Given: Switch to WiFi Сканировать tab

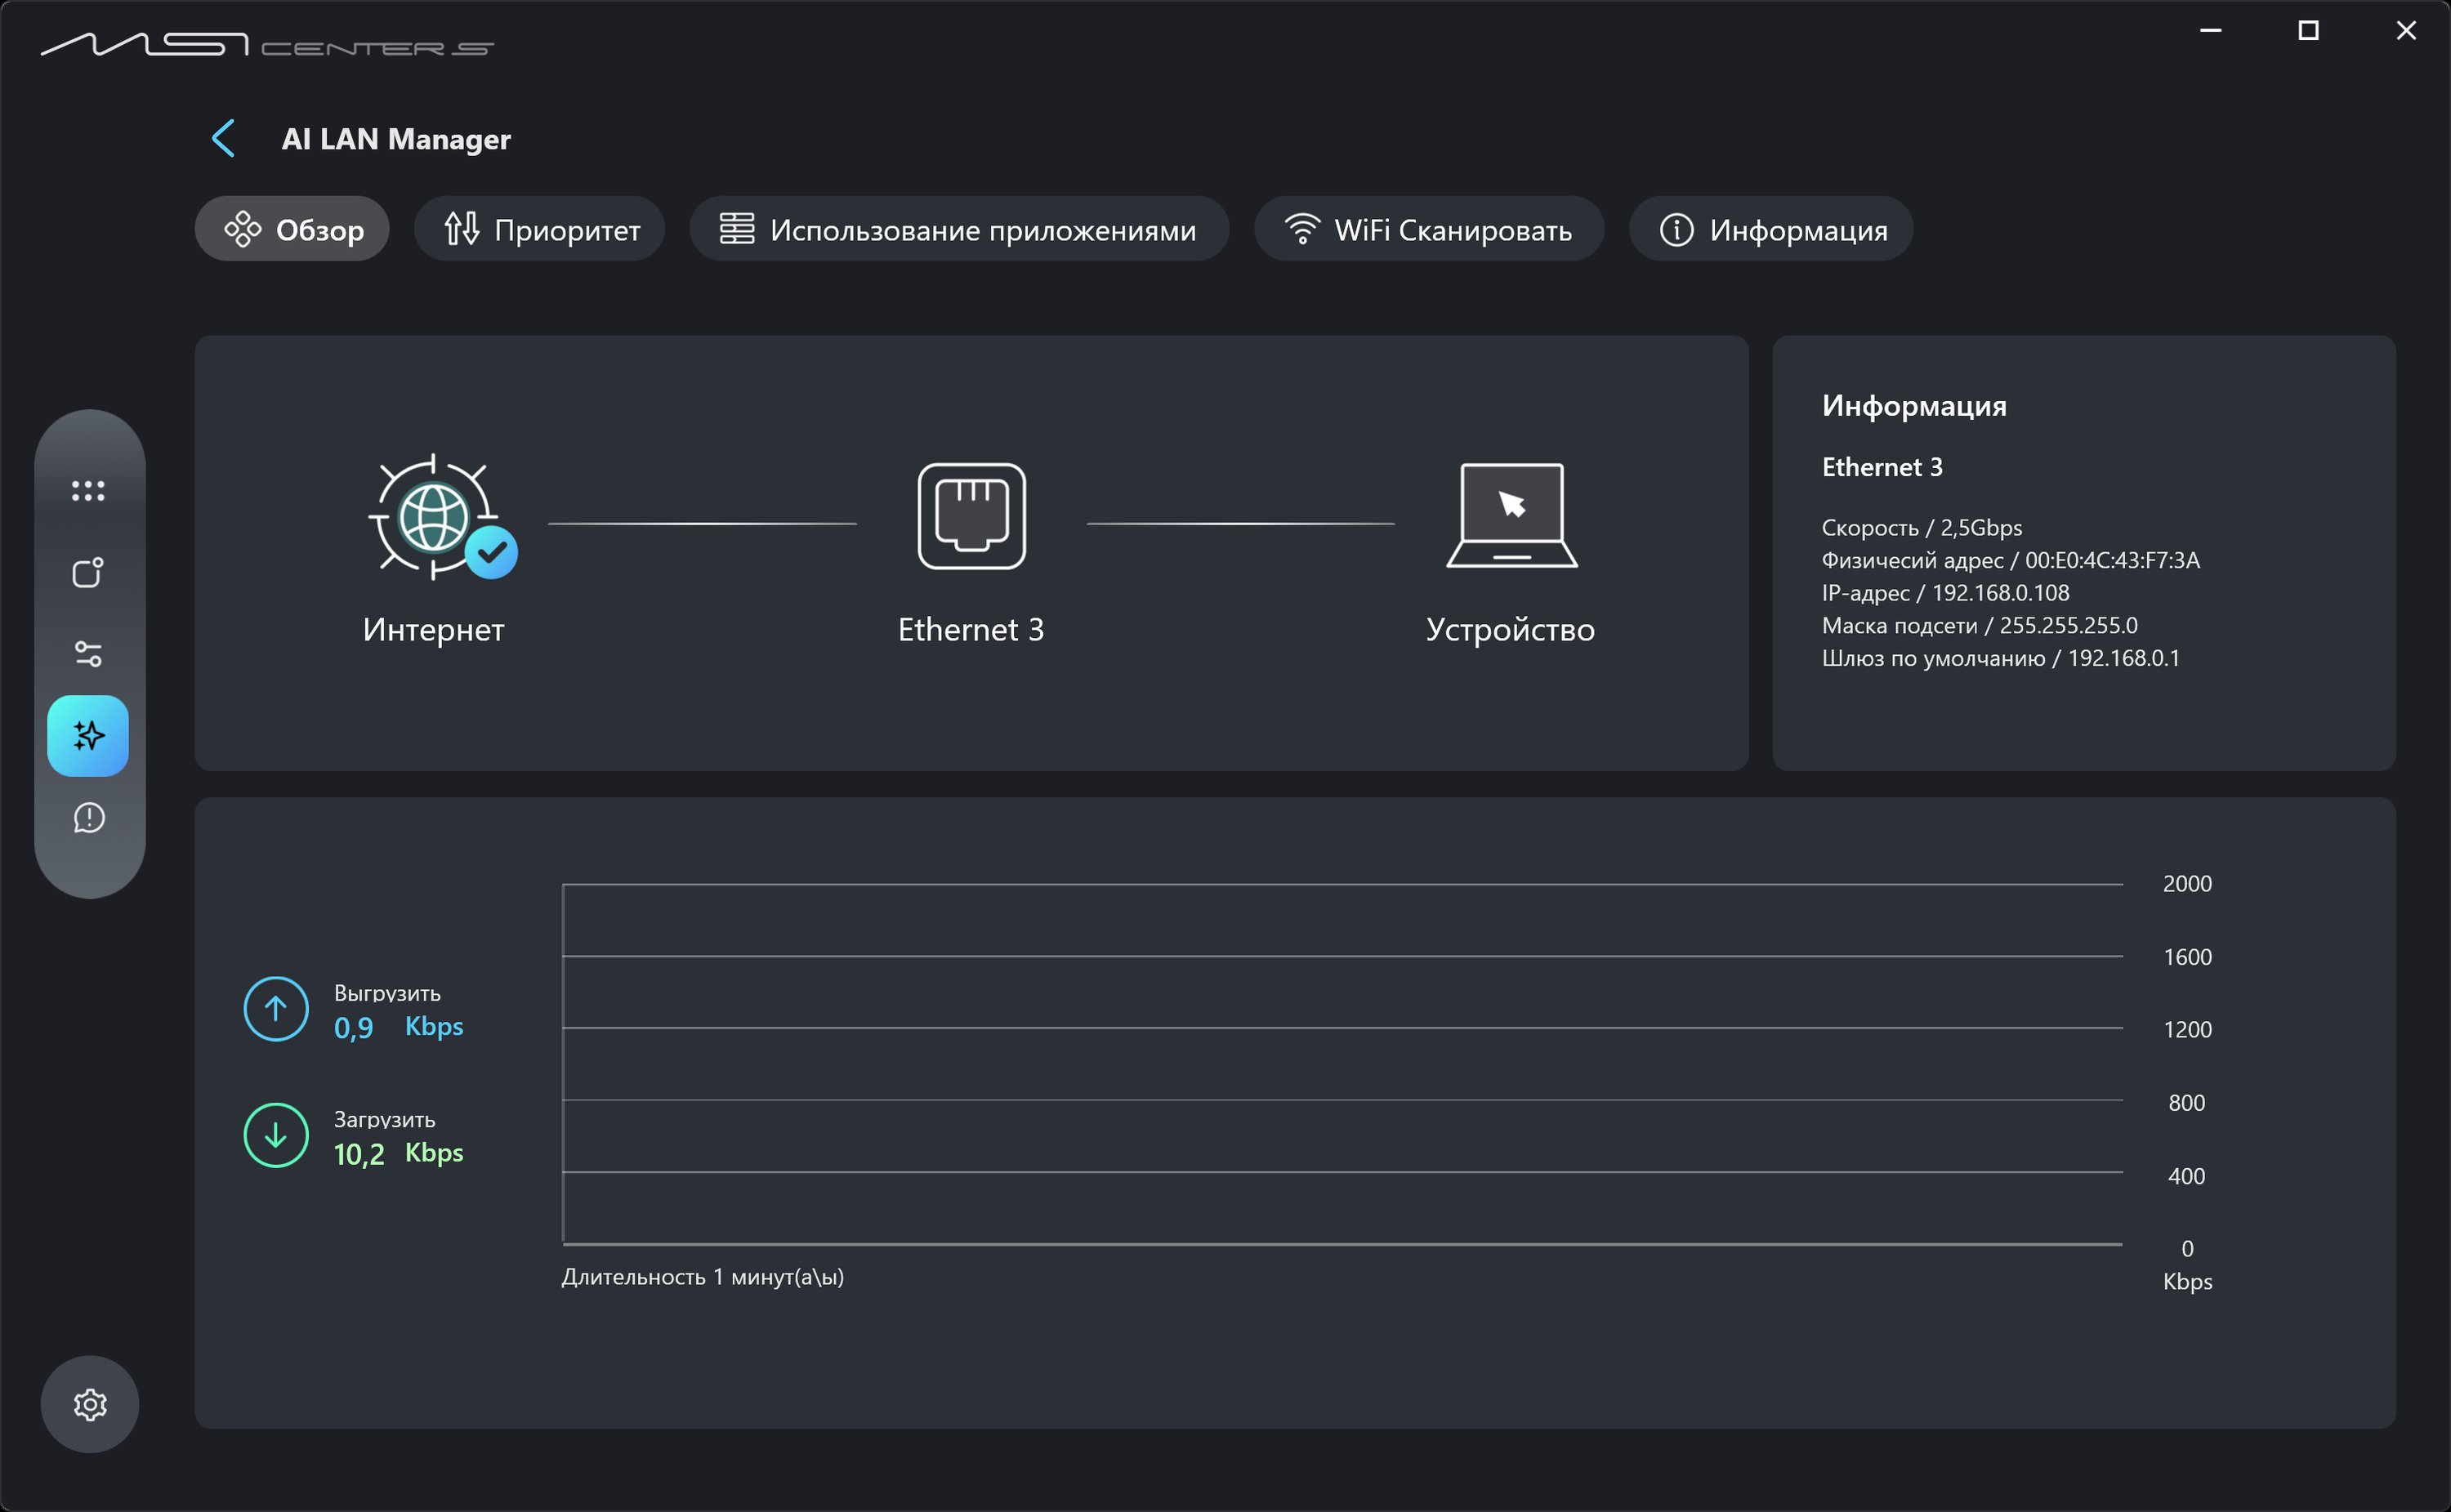Looking at the screenshot, I should 1428,229.
